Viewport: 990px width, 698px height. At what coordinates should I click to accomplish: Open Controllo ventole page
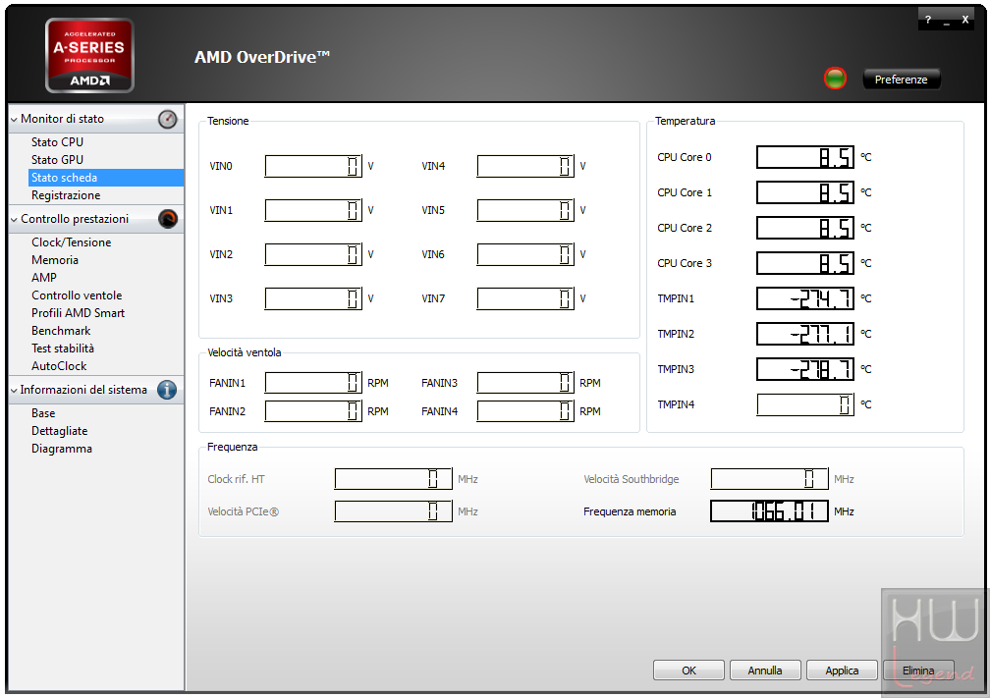coord(77,295)
